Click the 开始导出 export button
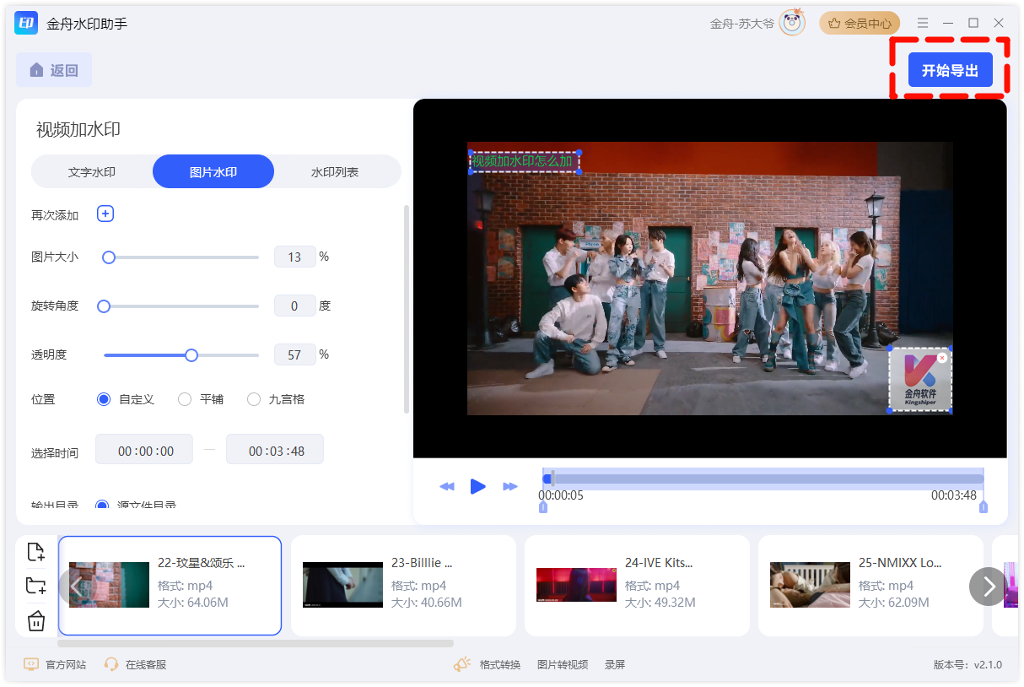Image resolution: width=1024 pixels, height=687 pixels. coord(950,70)
